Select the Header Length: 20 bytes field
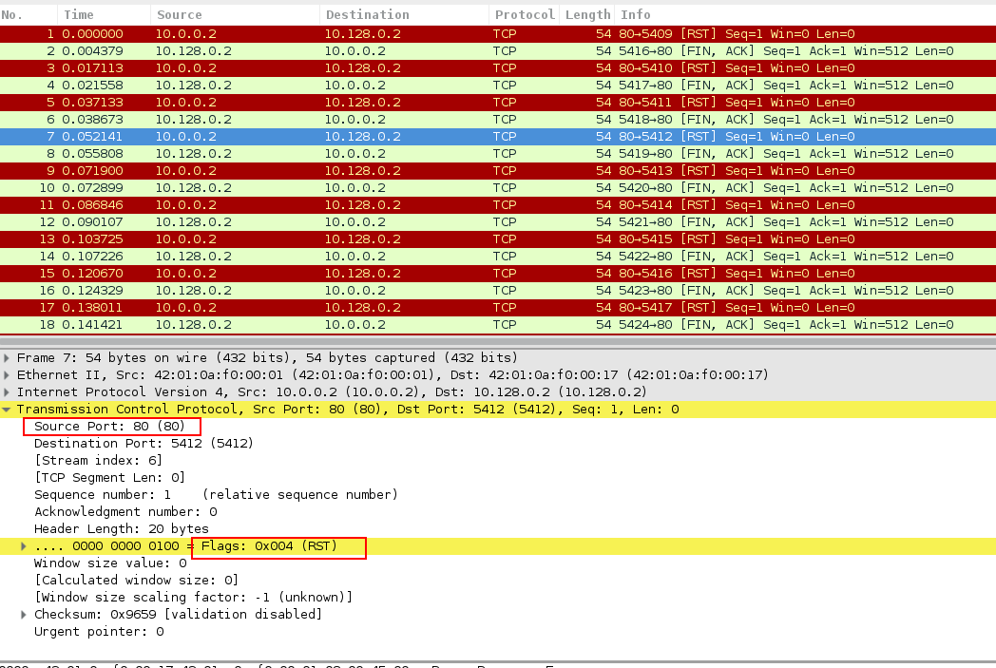996x668 pixels. tap(122, 529)
